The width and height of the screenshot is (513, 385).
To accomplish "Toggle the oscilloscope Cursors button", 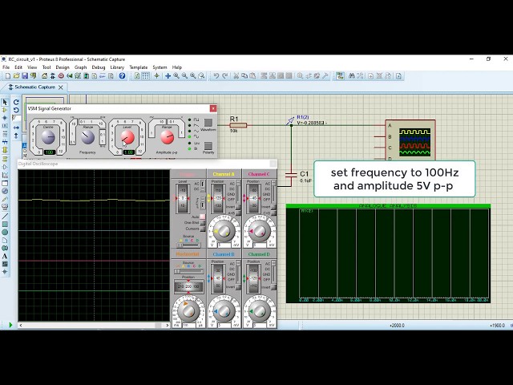I will click(x=203, y=229).
